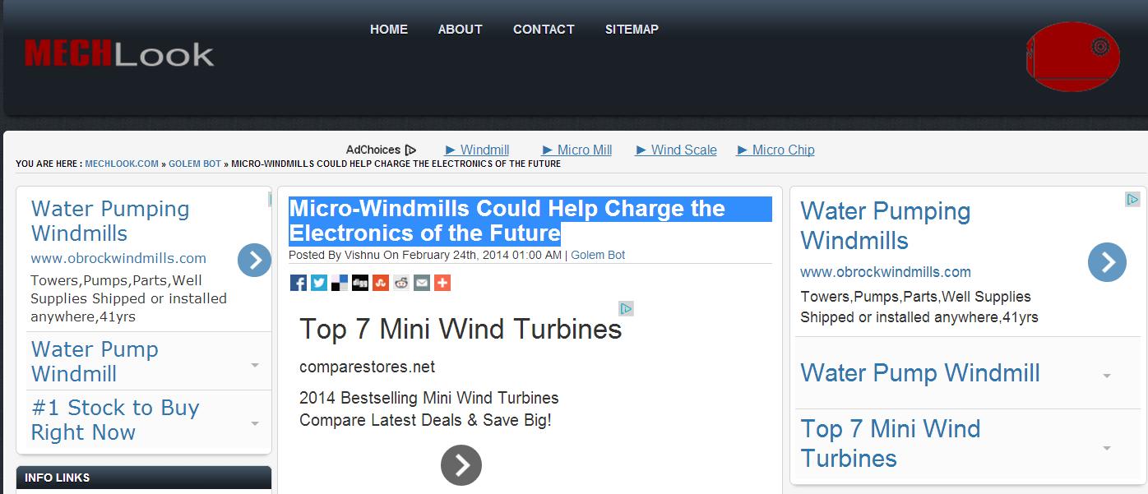
Task: Click the red oval image in header
Action: [1072, 57]
